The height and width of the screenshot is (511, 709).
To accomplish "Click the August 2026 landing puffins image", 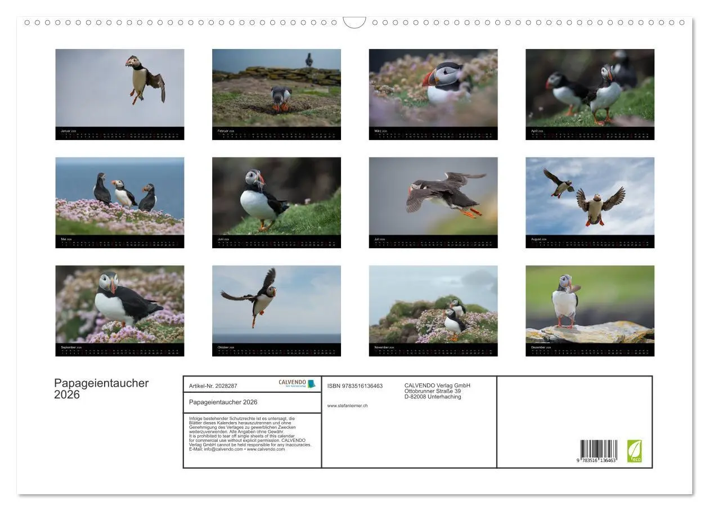I will coord(590,201).
